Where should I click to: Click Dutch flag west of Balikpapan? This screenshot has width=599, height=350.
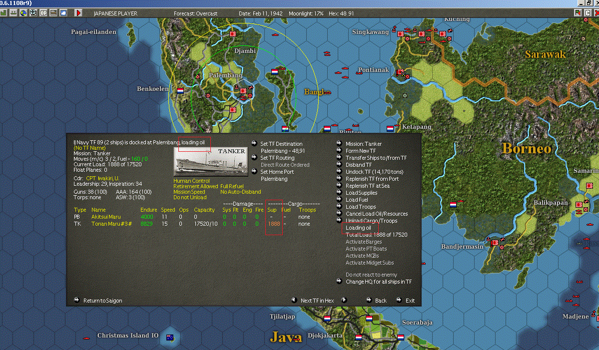pos(453,205)
